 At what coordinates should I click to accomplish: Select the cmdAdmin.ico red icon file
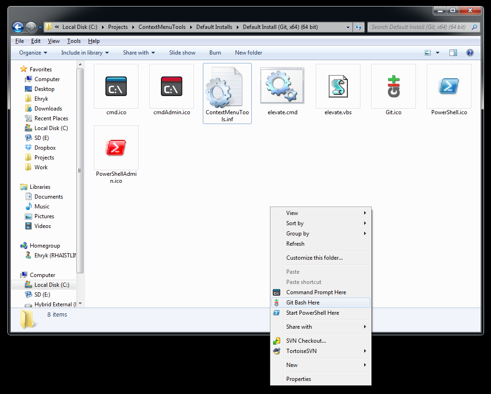coord(172,86)
